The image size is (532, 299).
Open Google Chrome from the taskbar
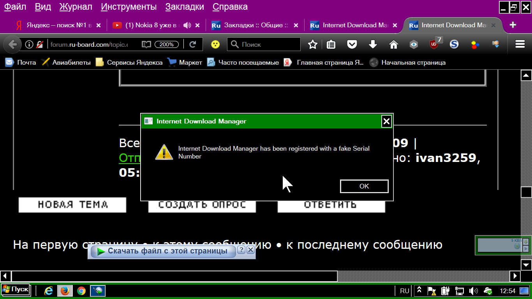[x=81, y=291]
